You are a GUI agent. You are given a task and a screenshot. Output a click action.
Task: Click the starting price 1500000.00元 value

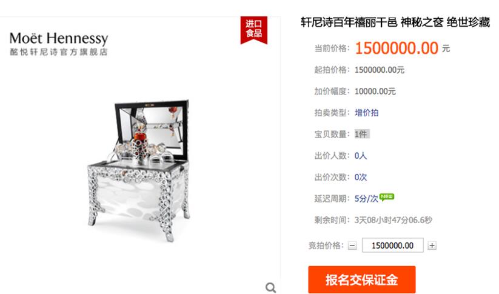pyautogui.click(x=380, y=70)
